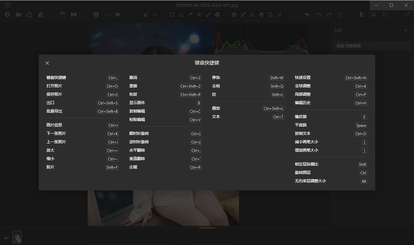The width and height of the screenshot is (414, 245).
Task: Close the keyboard shortcuts dialog
Action: pos(47,63)
